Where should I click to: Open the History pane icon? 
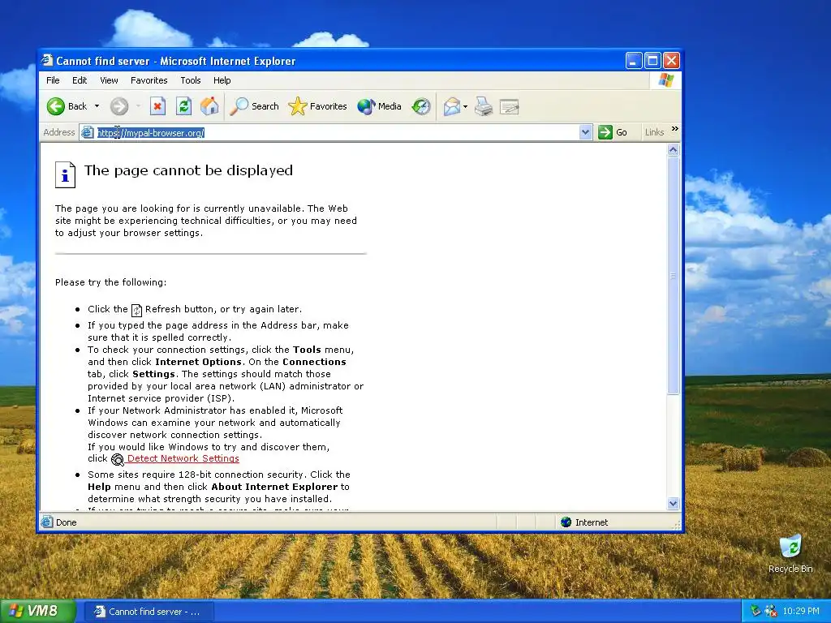click(421, 106)
